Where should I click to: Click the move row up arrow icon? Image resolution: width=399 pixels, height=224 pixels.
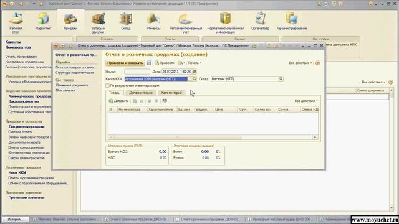[x=150, y=101]
